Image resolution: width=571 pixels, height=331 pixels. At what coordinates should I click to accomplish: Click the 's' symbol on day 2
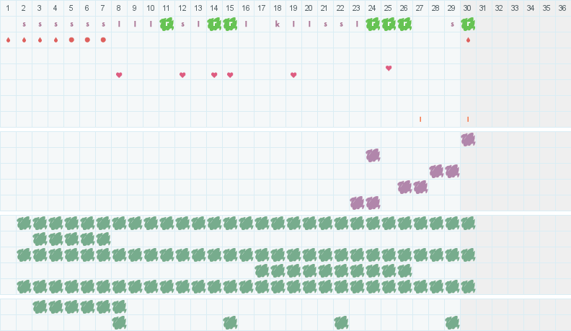[24, 24]
